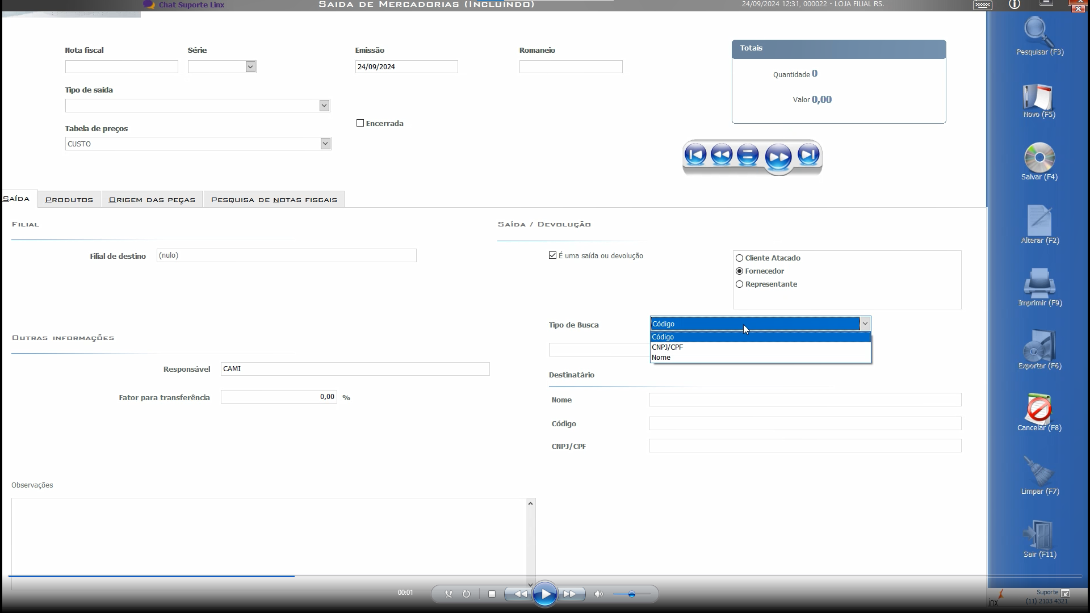
Task: Go to the first record with navigation button
Action: (x=695, y=155)
